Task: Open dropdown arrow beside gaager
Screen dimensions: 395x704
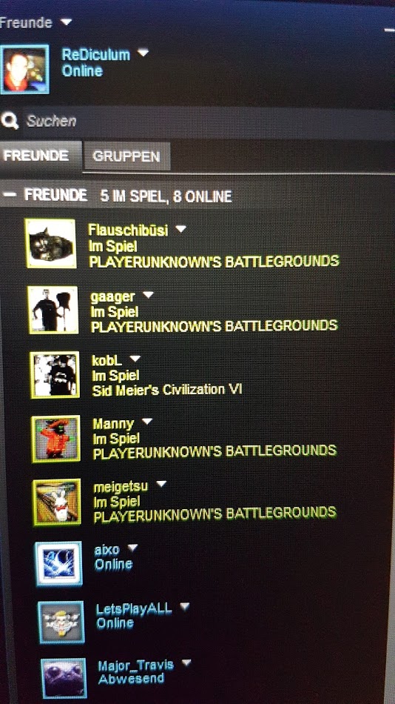Action: (147, 294)
